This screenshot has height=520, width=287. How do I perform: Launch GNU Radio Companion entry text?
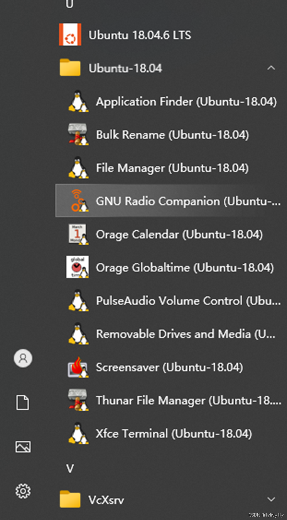pyautogui.click(x=188, y=201)
